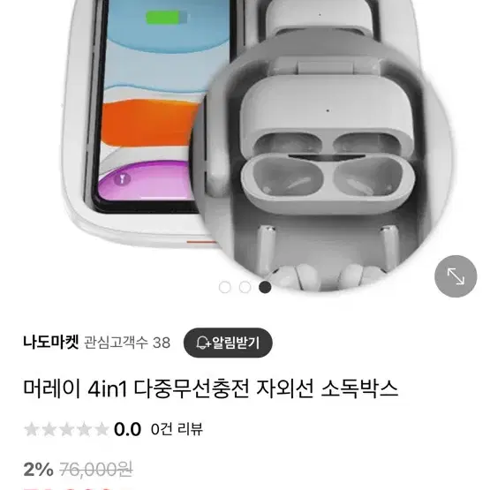Screen dimensions: 490x490
Task: Select the first image carousel dot
Action: coord(224,287)
